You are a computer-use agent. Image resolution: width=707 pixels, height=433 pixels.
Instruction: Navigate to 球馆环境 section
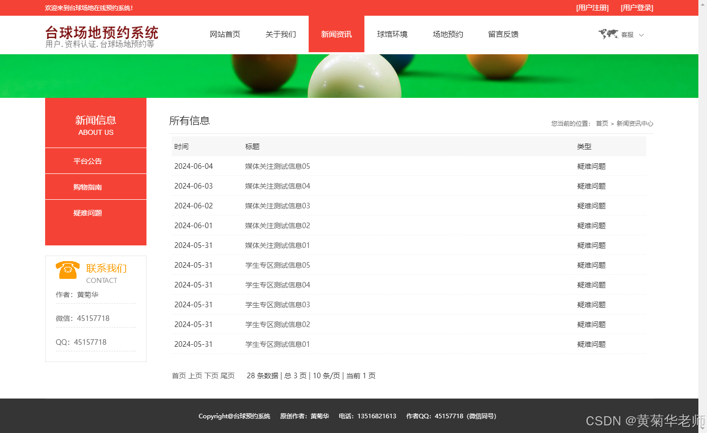point(392,34)
